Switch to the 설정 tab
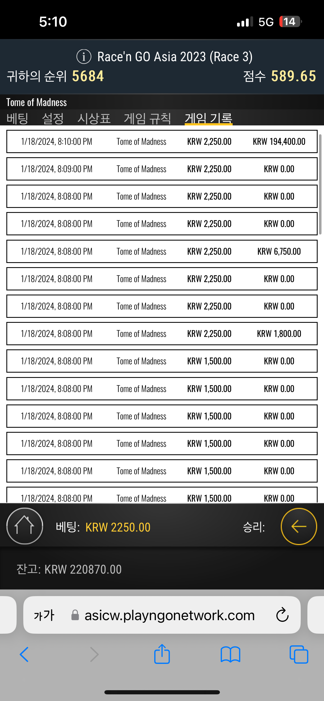This screenshot has width=324, height=701. coord(53,118)
